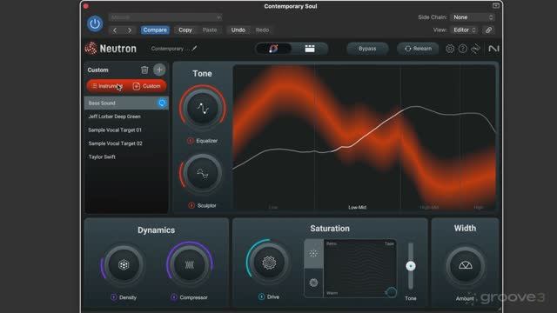Toggle the Drive power button

click(x=261, y=296)
